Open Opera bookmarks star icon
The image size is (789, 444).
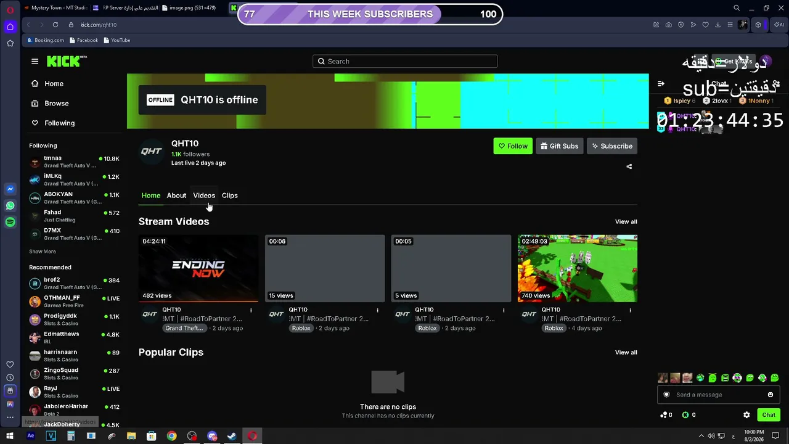tap(10, 43)
